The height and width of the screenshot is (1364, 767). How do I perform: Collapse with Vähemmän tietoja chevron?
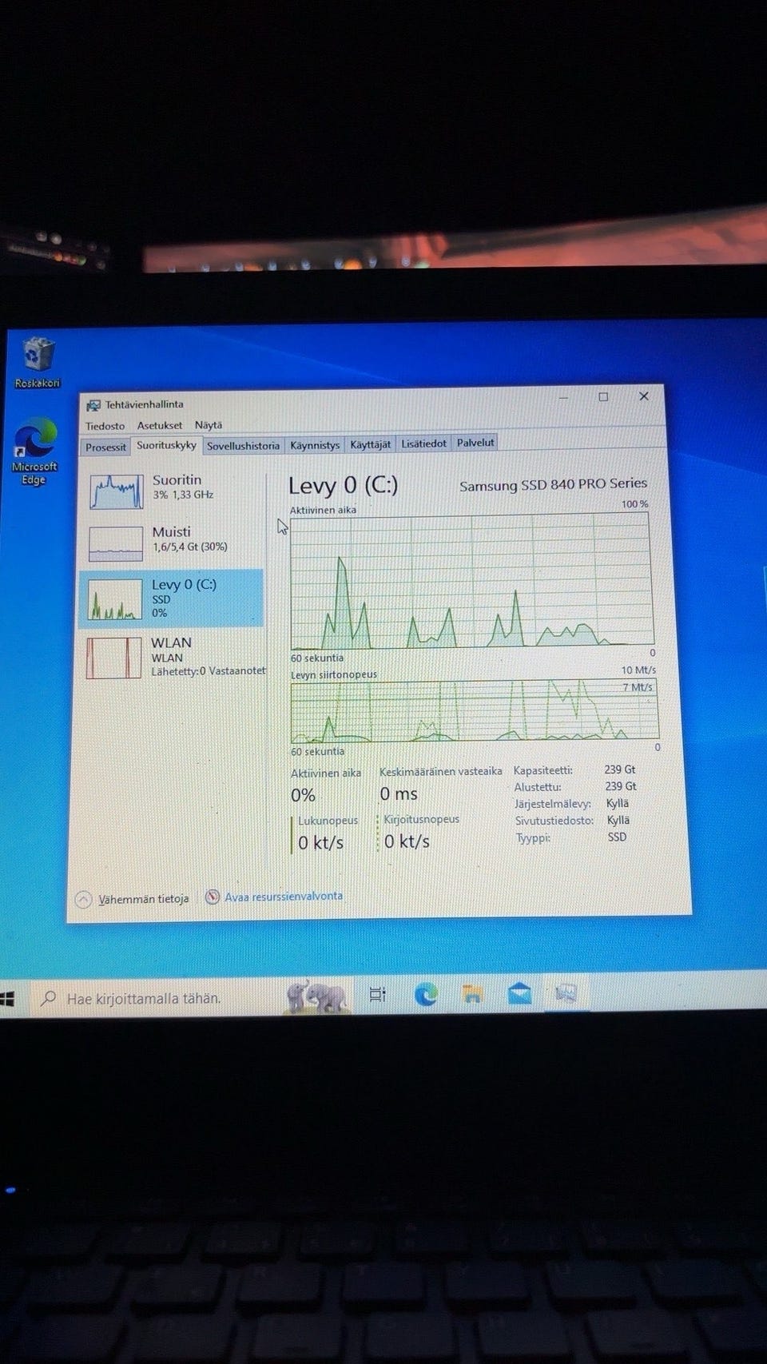click(x=83, y=900)
